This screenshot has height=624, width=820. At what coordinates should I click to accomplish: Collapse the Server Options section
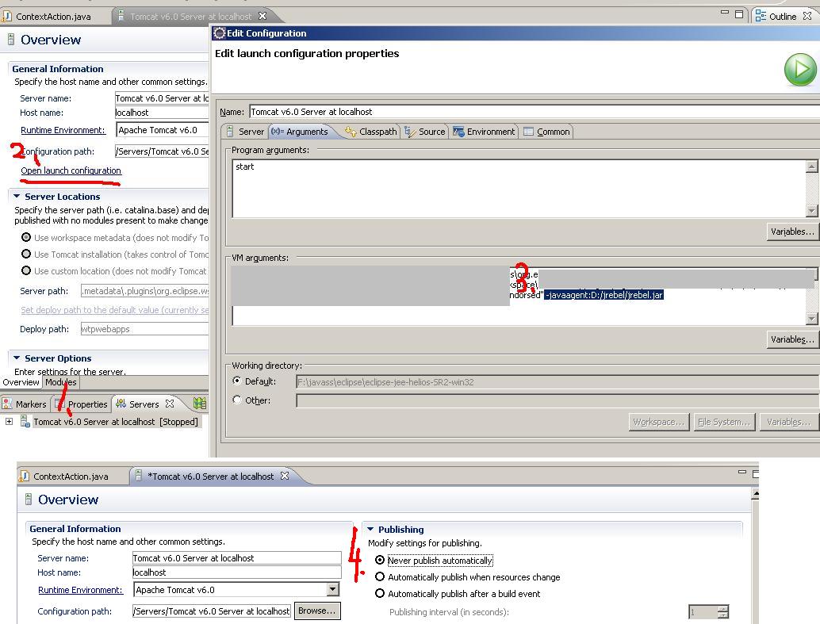[17, 358]
